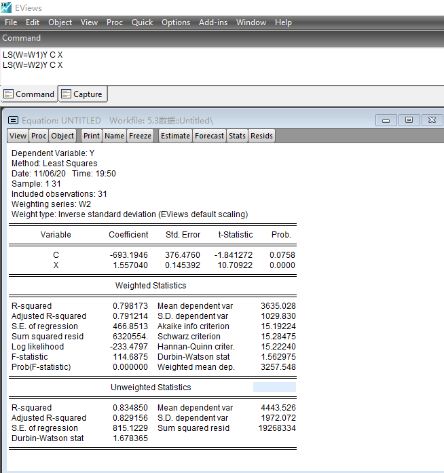Click Std. Error value 376.4760

tap(183, 255)
